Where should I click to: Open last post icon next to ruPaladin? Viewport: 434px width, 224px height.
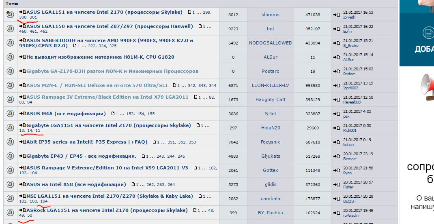pos(337,213)
